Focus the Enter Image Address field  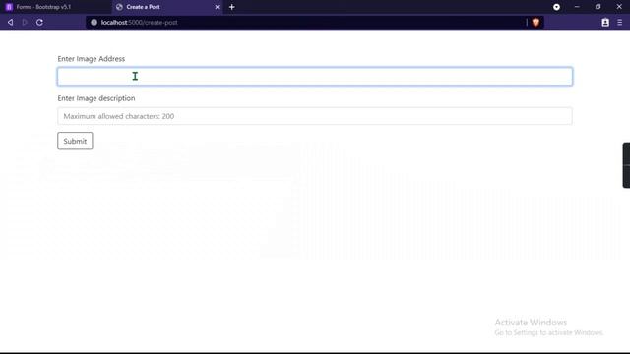pyautogui.click(x=315, y=77)
